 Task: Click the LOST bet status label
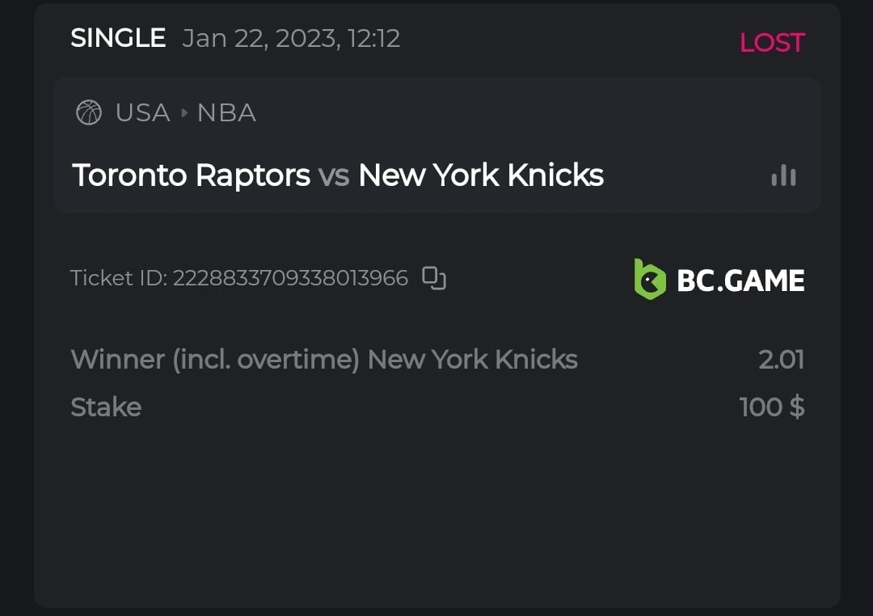(x=771, y=42)
